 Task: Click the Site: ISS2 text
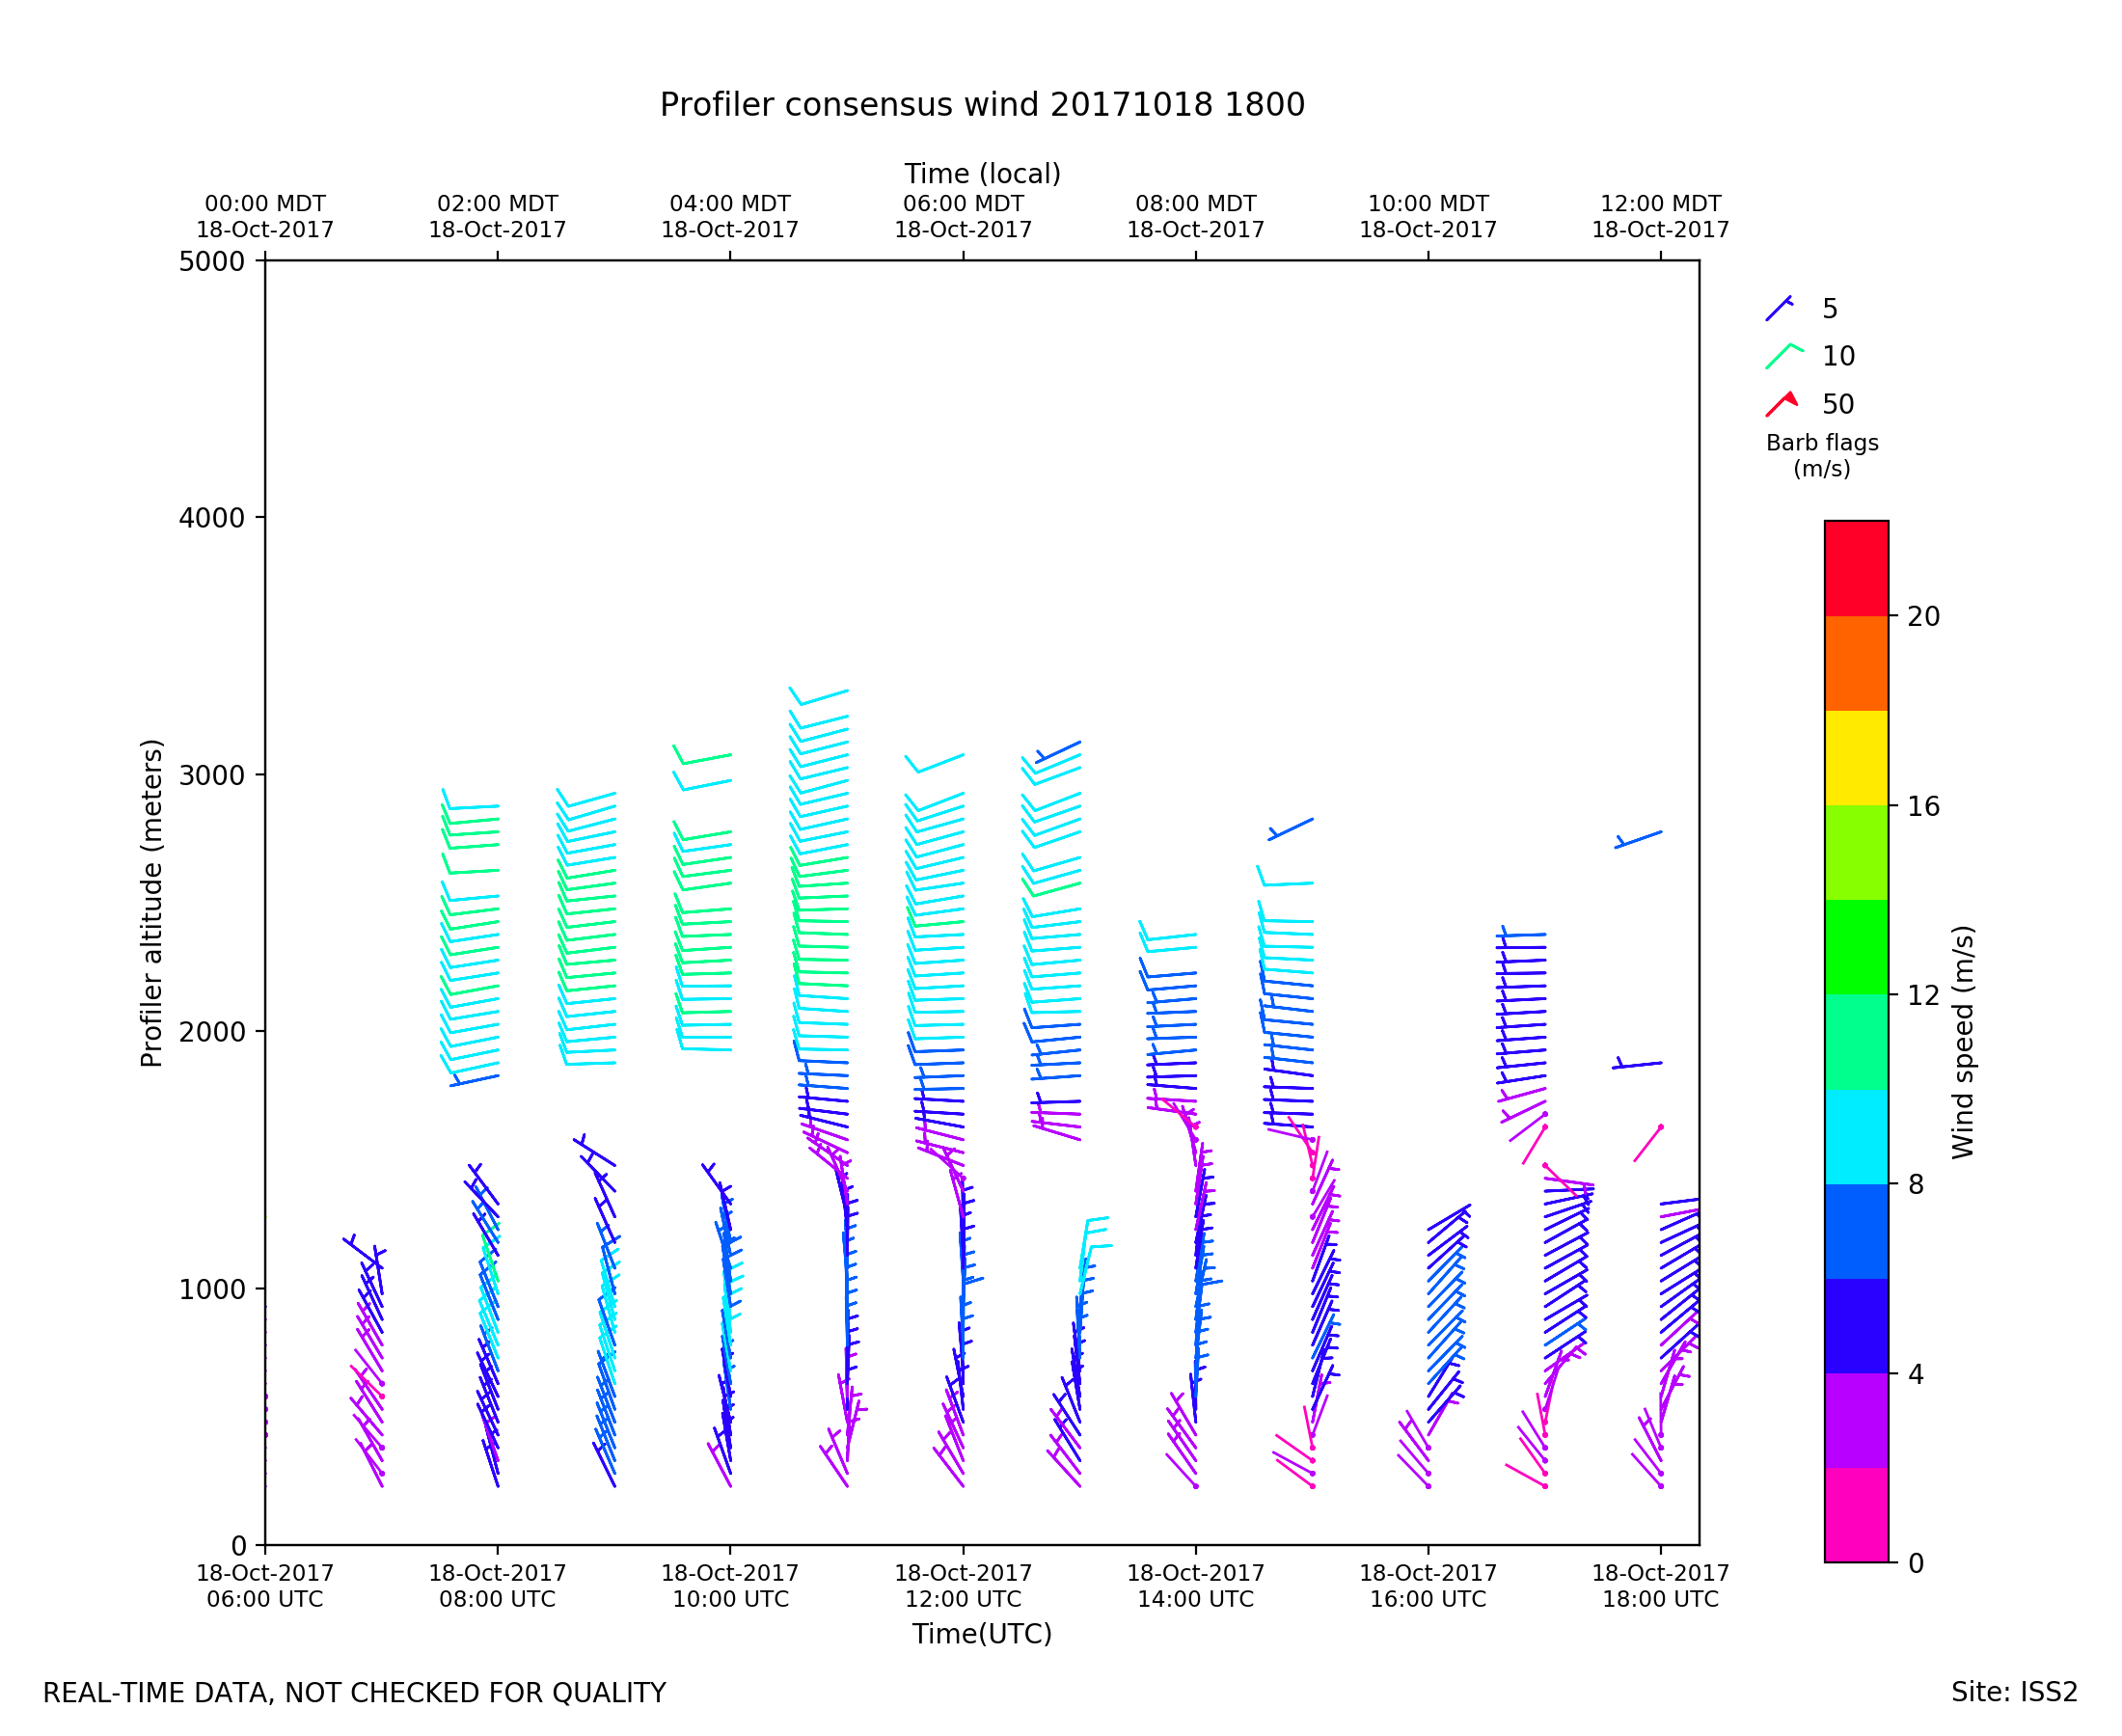tap(2014, 1692)
